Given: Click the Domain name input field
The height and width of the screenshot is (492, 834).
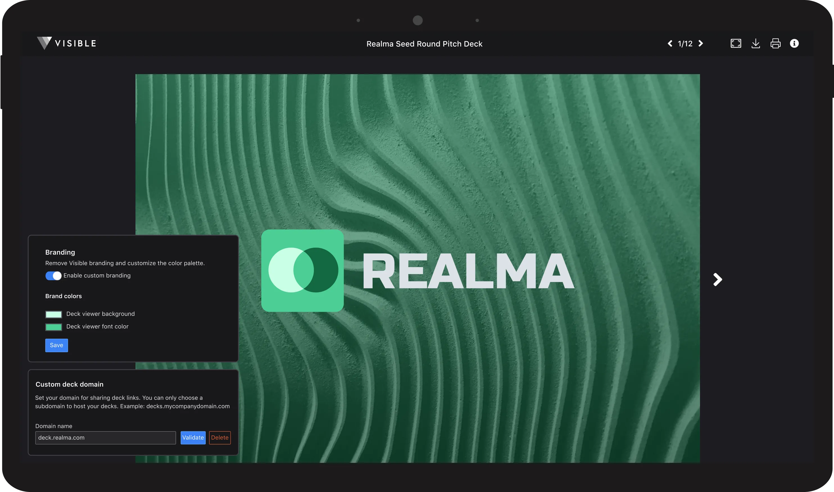Looking at the screenshot, I should coord(105,438).
